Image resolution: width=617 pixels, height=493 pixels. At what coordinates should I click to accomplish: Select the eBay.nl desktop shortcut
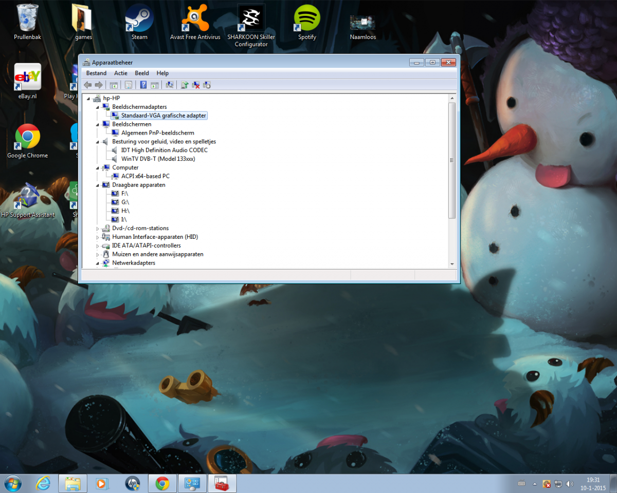28,82
